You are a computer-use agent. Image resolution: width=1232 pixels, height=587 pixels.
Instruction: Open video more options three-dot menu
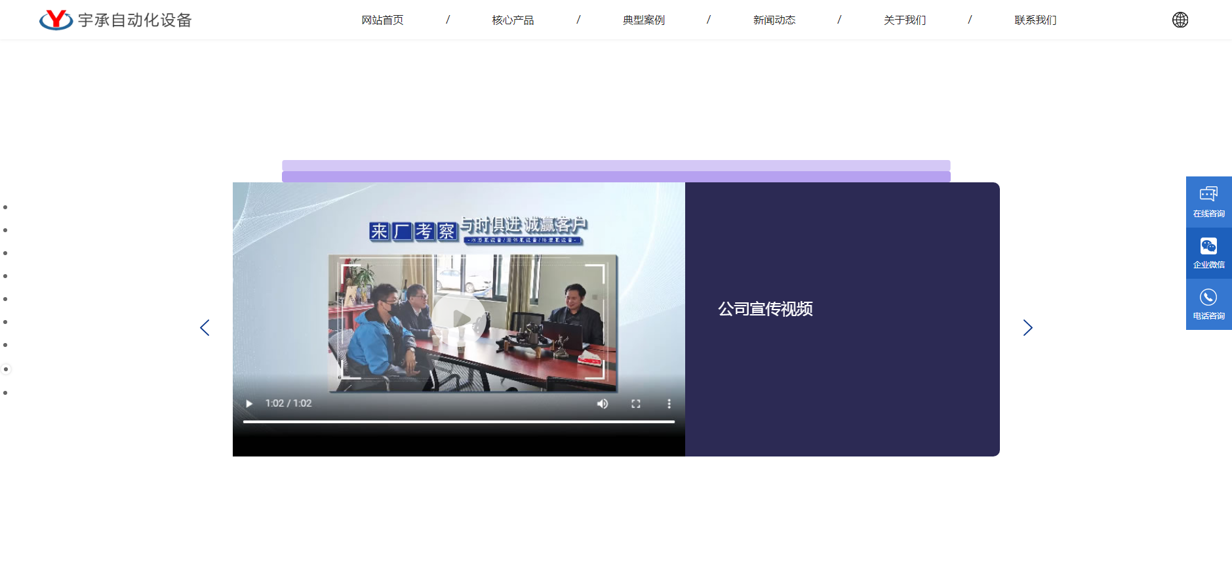click(x=669, y=403)
